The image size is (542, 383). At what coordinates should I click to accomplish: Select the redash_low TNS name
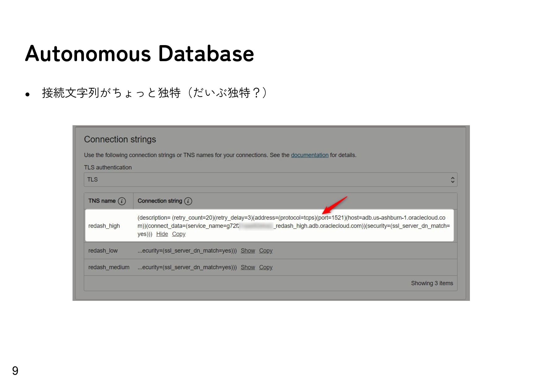(103, 251)
